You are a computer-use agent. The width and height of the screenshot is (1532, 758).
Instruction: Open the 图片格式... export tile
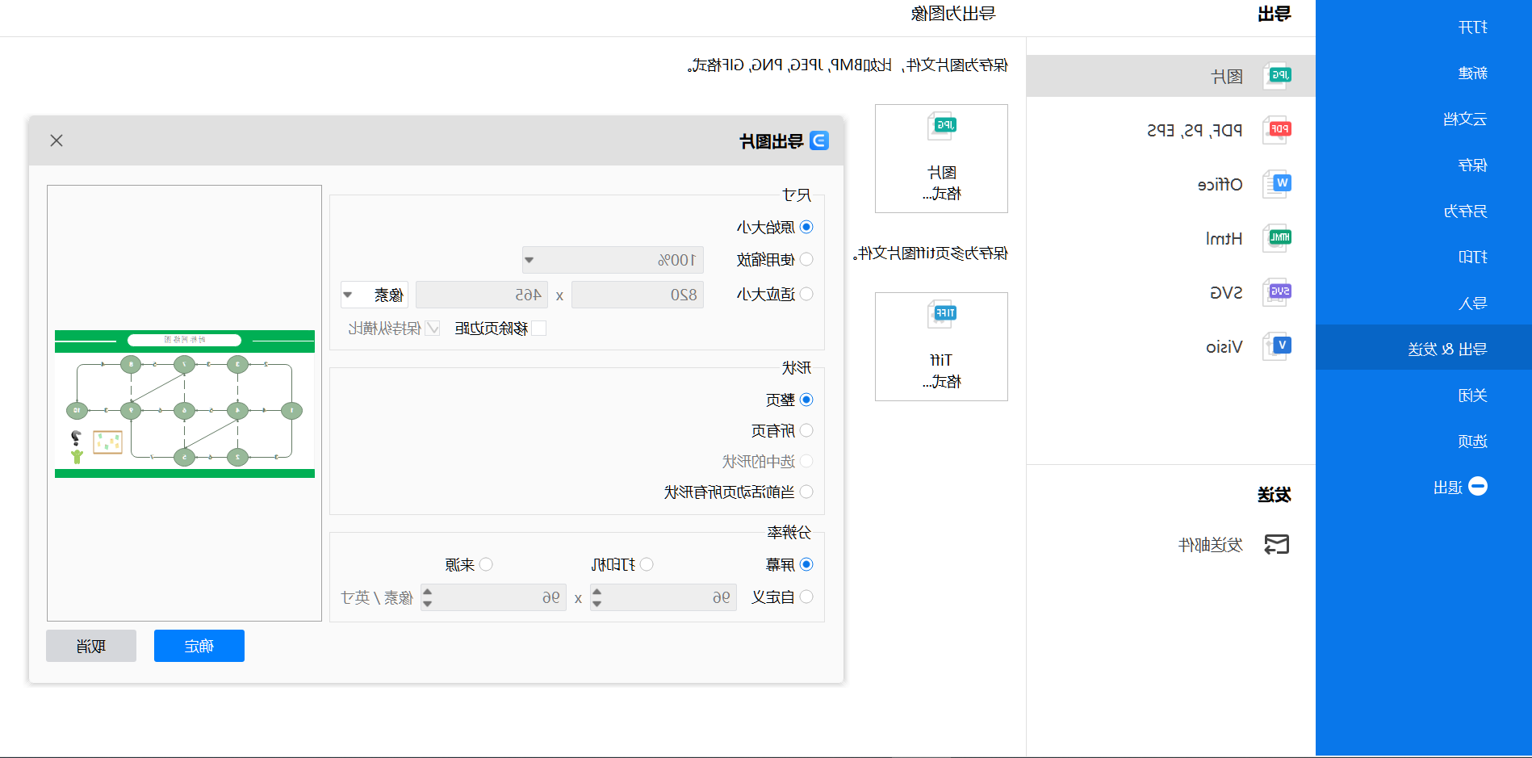942,159
